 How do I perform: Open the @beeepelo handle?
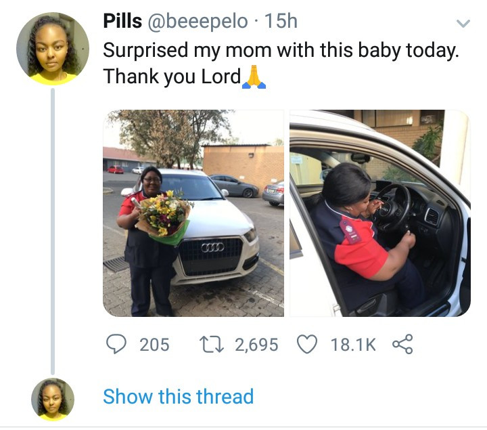tap(198, 22)
